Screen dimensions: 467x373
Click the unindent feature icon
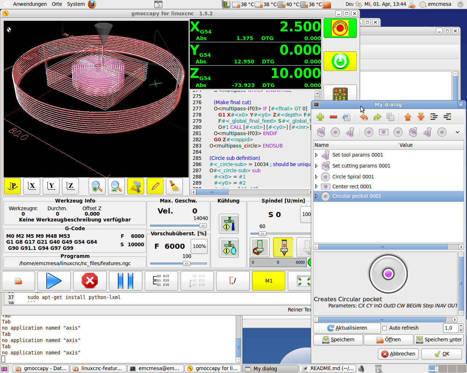coord(447,117)
